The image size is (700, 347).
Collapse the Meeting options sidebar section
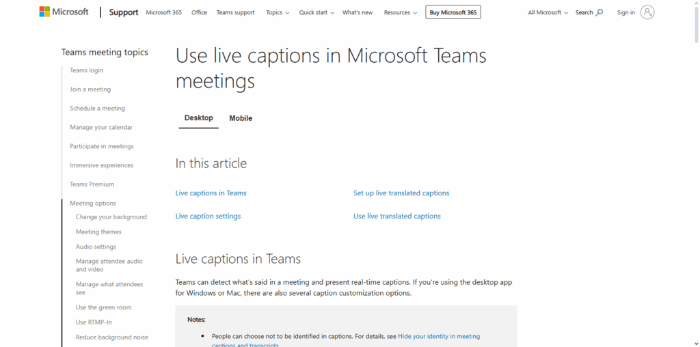pyautogui.click(x=93, y=204)
